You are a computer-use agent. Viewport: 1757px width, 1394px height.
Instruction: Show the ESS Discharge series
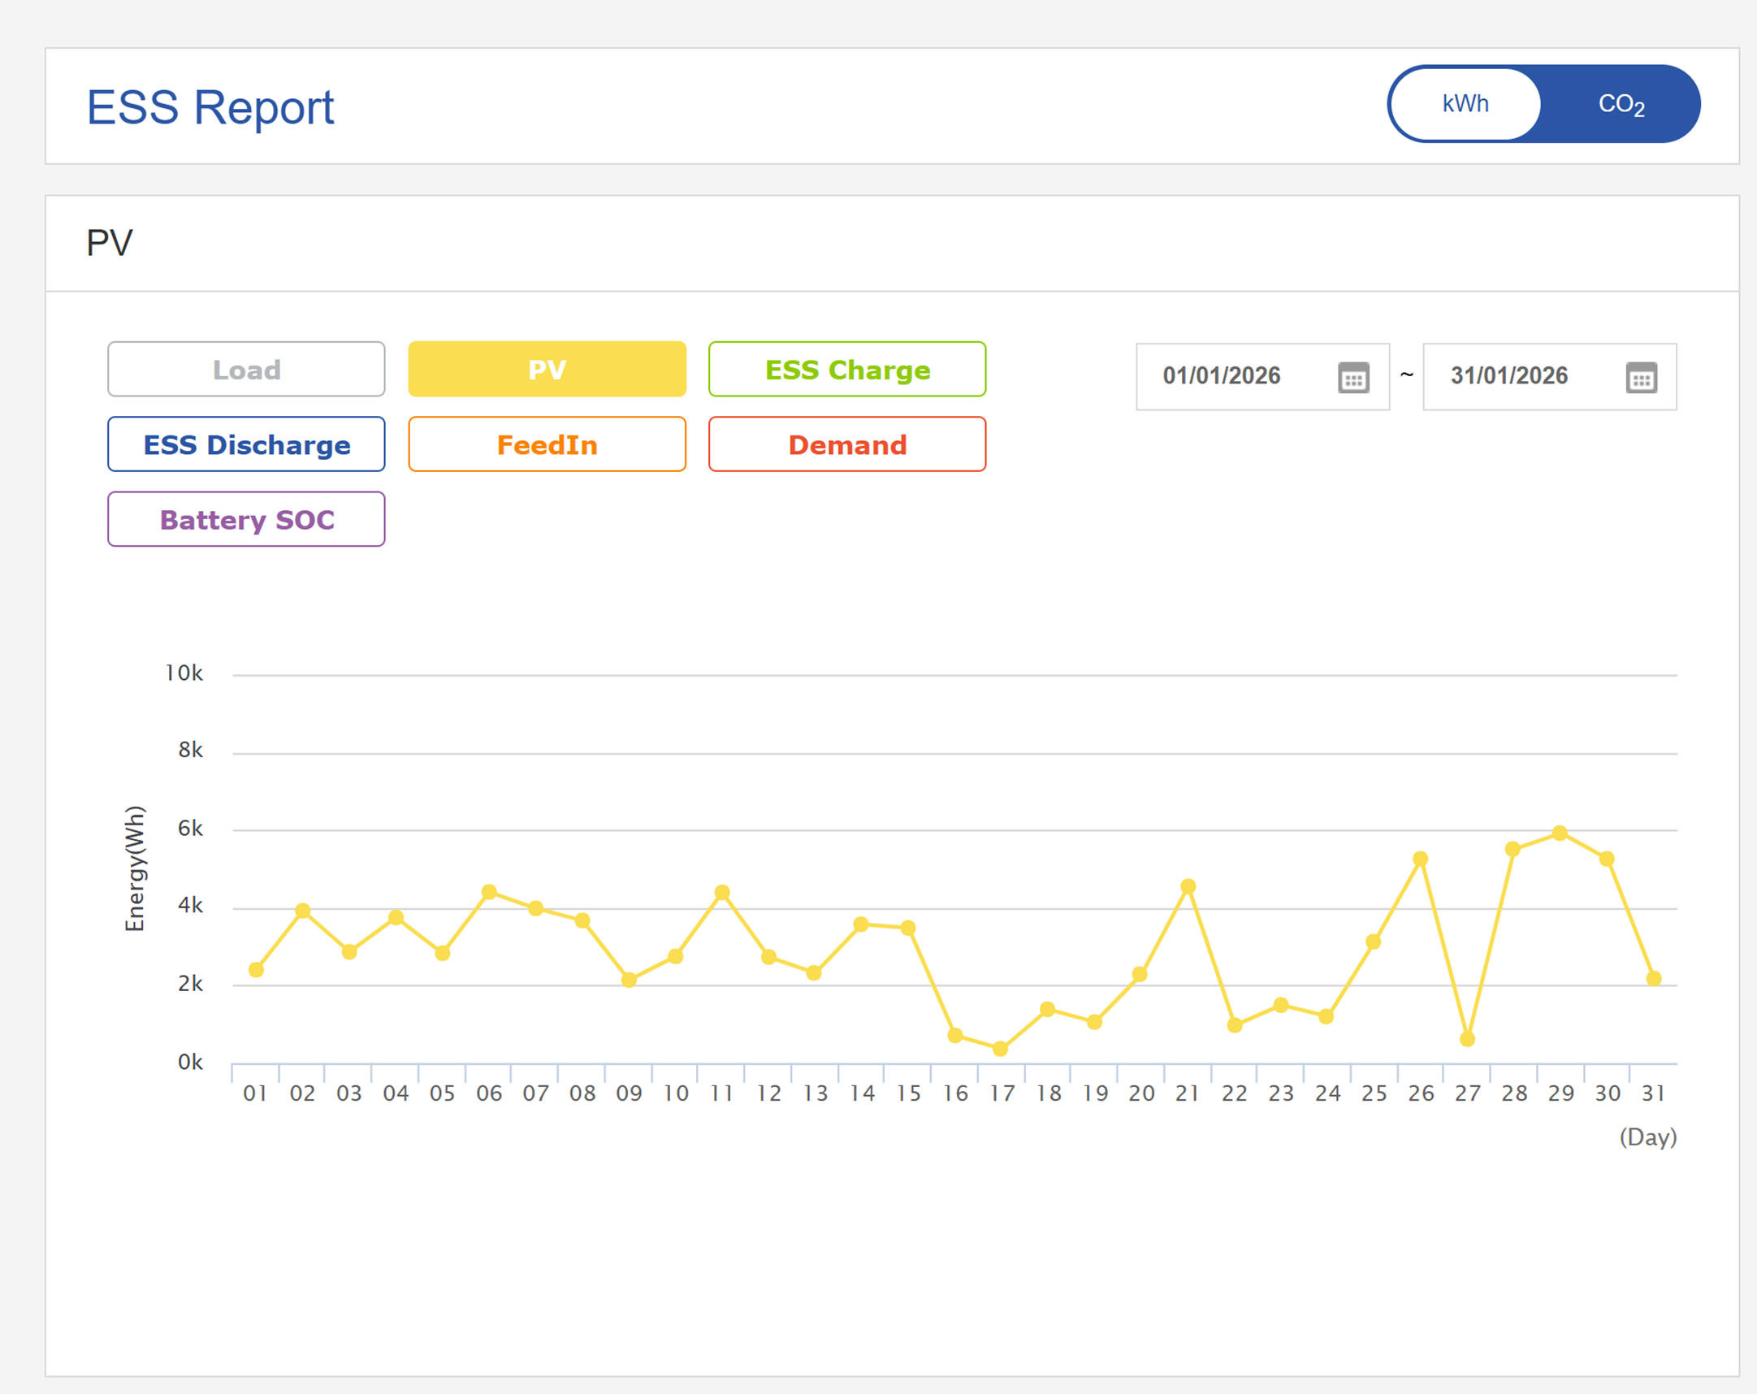[246, 444]
